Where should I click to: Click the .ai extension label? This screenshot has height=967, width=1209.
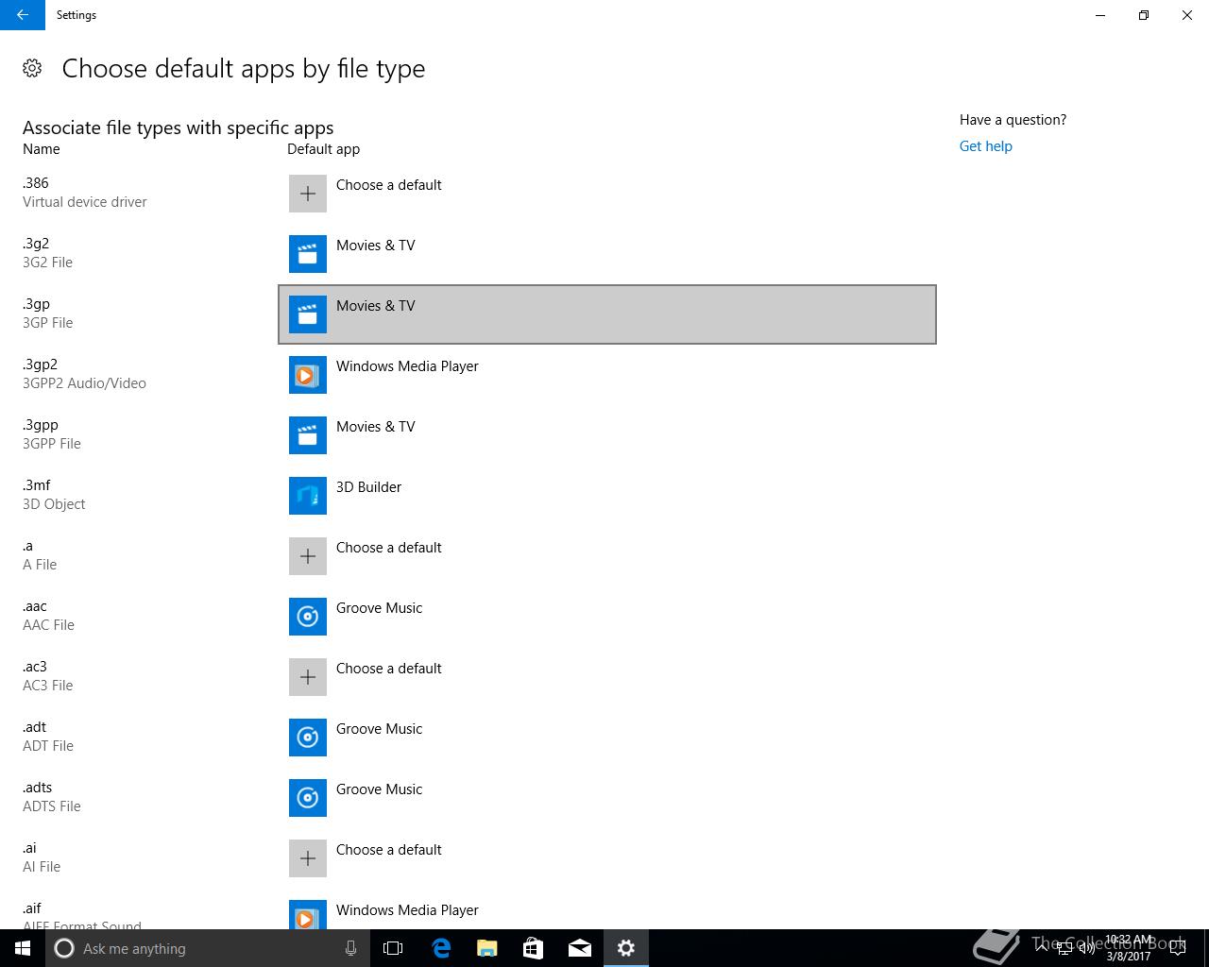click(29, 848)
